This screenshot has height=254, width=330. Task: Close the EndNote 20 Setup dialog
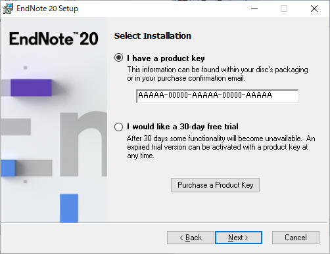[x=314, y=9]
